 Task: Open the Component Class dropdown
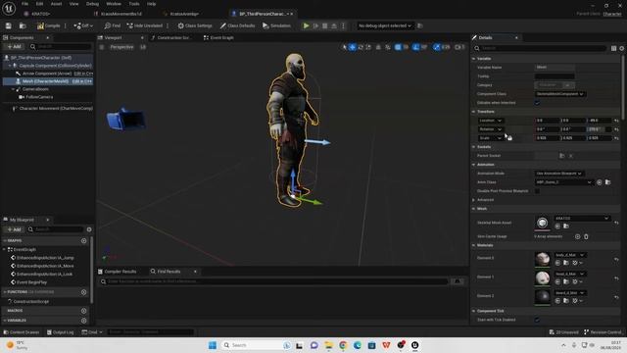[559, 94]
